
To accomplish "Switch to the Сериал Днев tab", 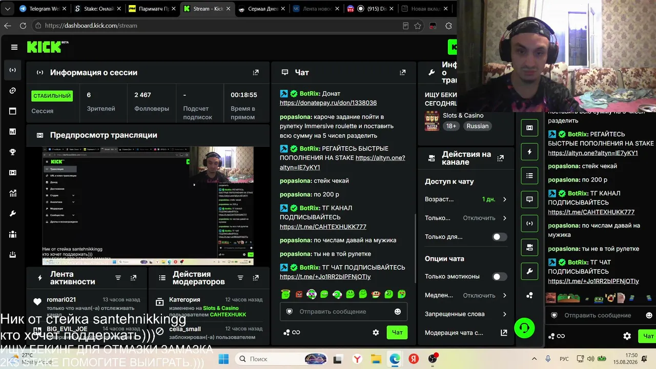I will pyautogui.click(x=261, y=9).
